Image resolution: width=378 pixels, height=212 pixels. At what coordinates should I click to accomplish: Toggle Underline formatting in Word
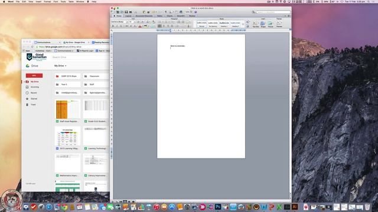coord(121,26)
